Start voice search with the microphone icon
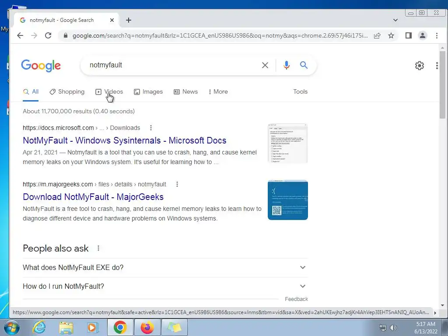The width and height of the screenshot is (448, 336). (286, 65)
